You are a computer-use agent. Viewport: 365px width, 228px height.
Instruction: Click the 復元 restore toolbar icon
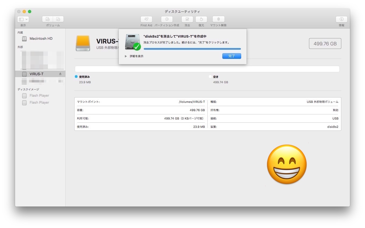pos(201,19)
